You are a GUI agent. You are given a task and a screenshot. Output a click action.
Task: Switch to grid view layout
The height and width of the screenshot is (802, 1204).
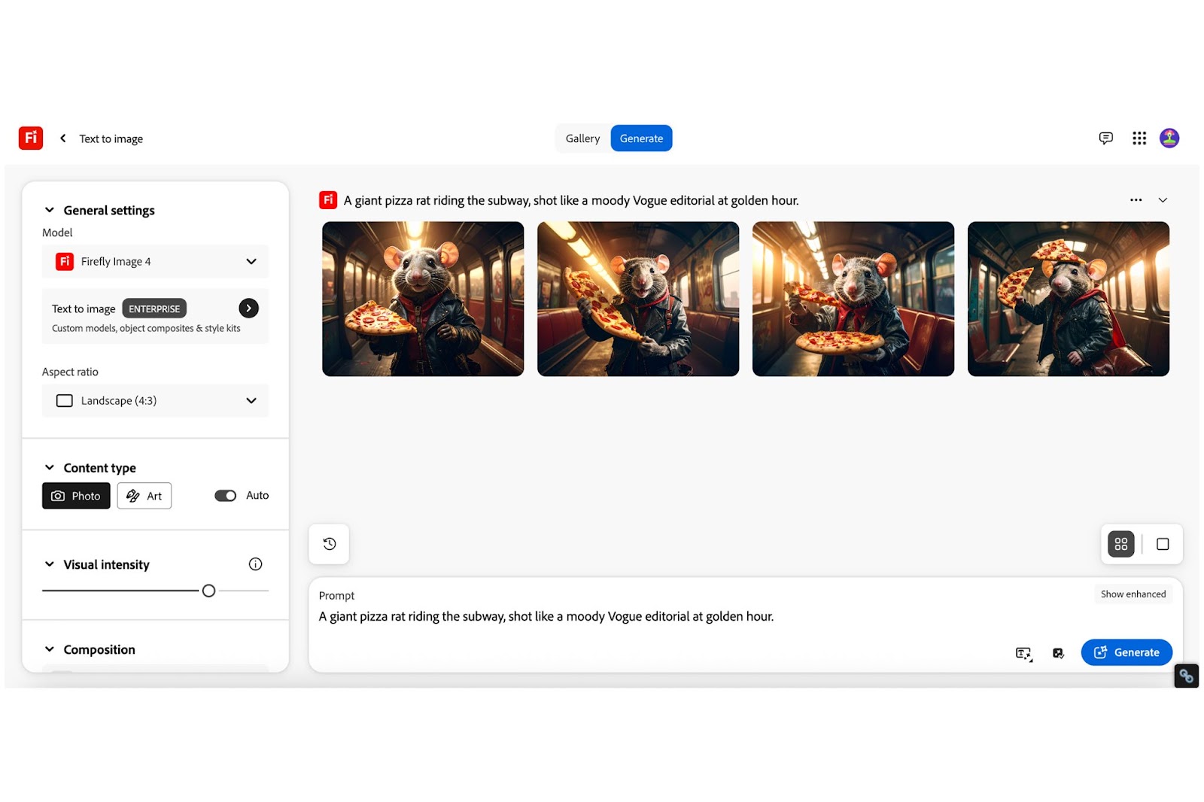pos(1120,544)
